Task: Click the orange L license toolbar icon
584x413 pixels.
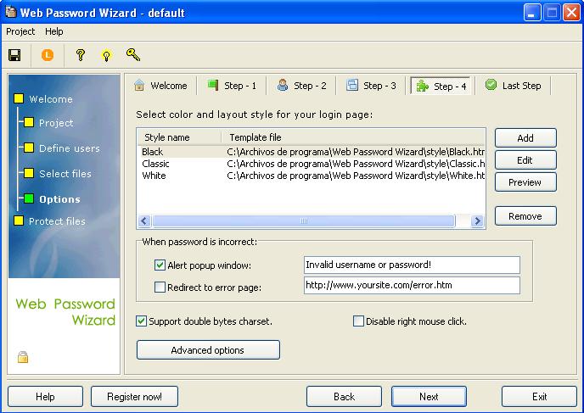Action: 48,55
